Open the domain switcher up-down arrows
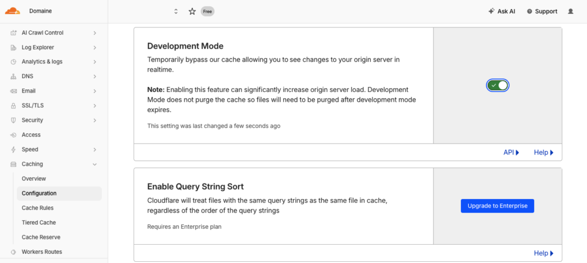This screenshot has height=263, width=587. pos(176,11)
